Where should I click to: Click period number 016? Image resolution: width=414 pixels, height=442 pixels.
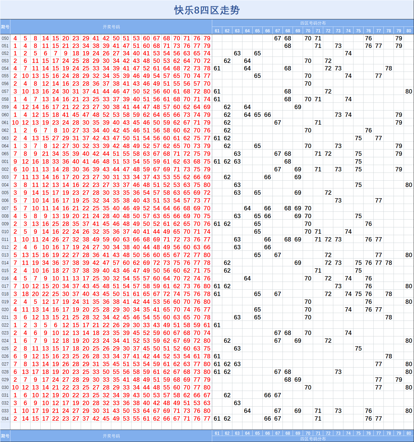click(x=5, y=278)
